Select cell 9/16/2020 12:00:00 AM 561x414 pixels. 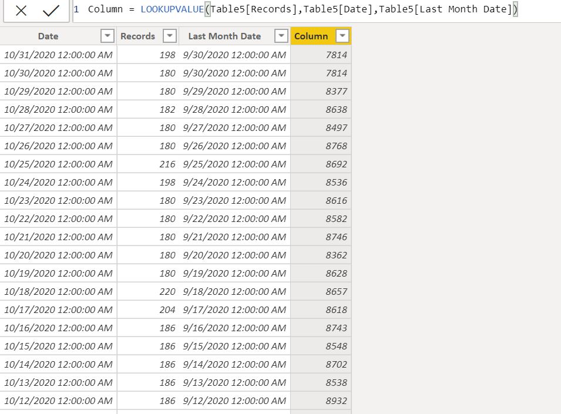234,328
